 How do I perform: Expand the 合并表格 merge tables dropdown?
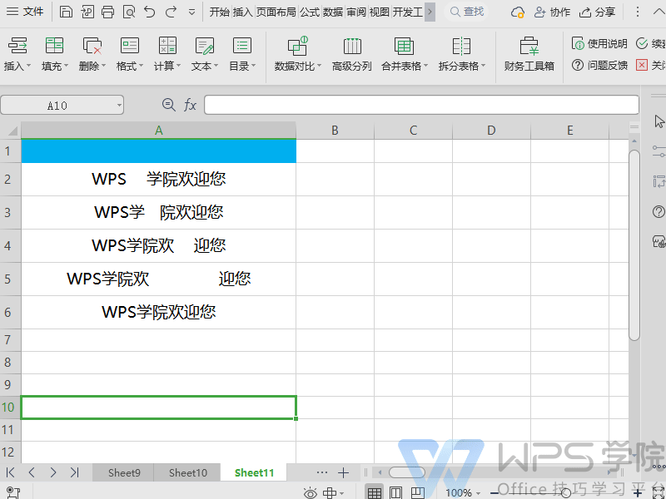pyautogui.click(x=404, y=54)
